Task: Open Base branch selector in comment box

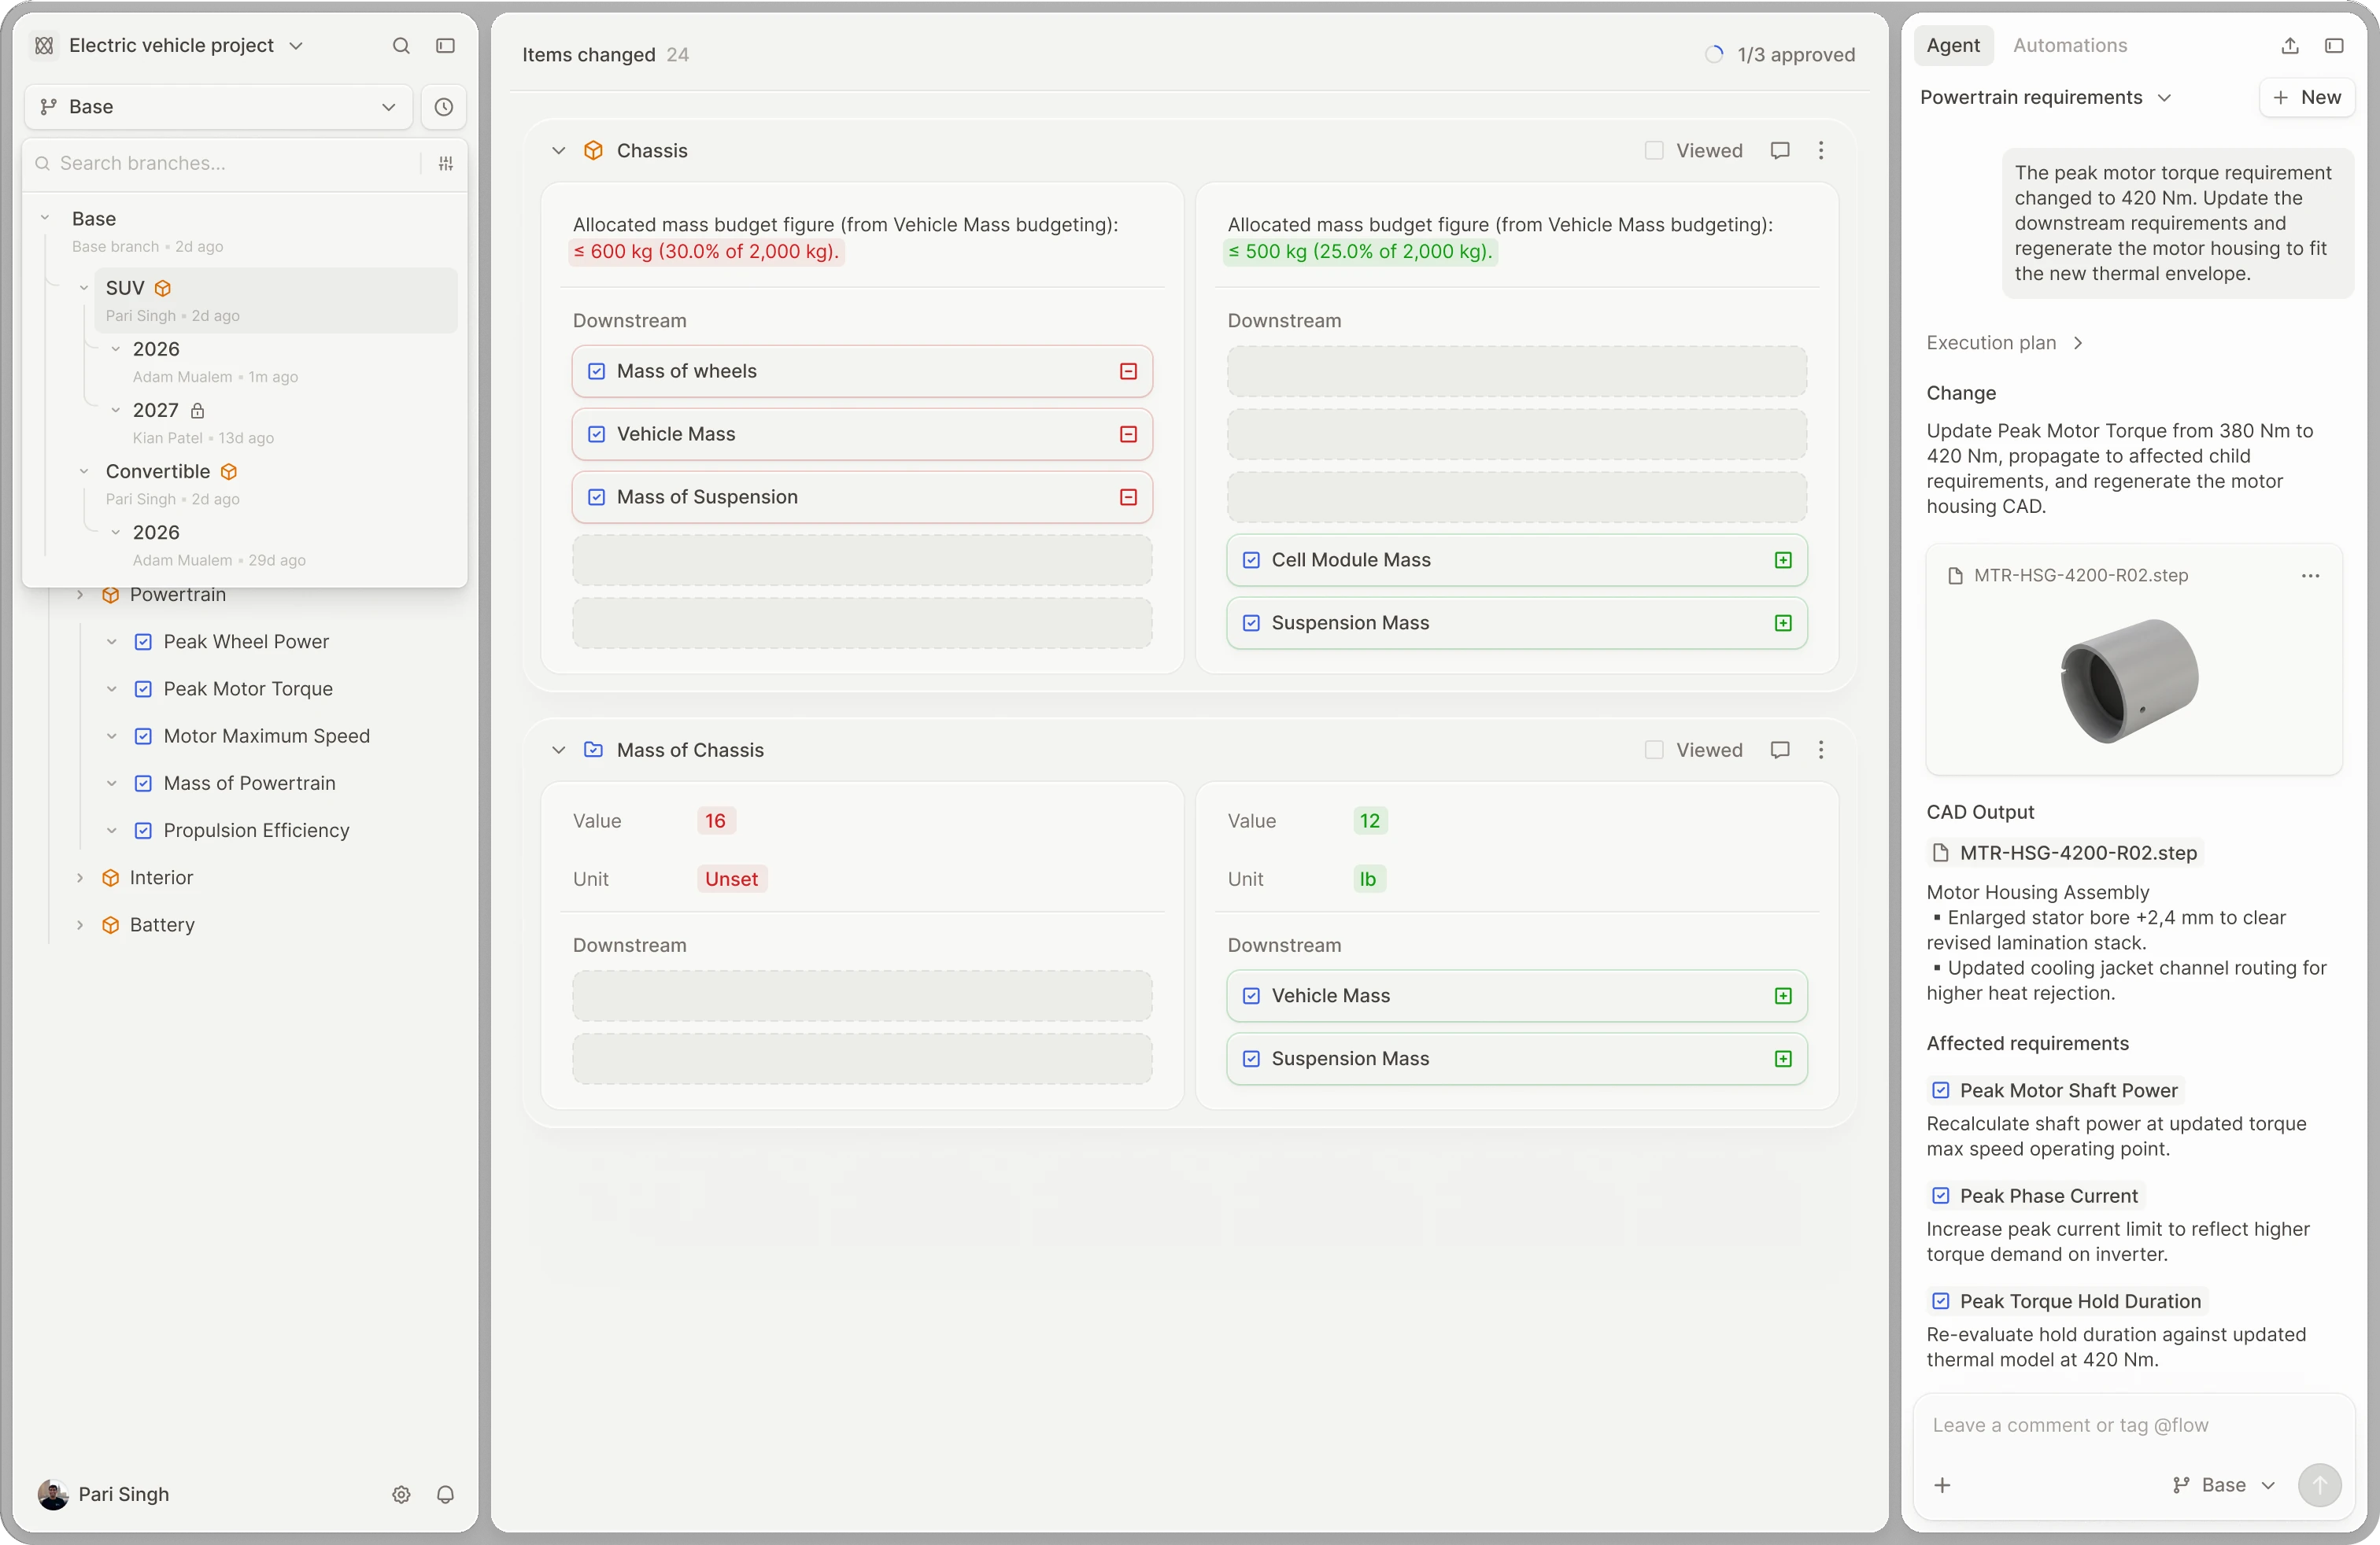Action: [2224, 1486]
